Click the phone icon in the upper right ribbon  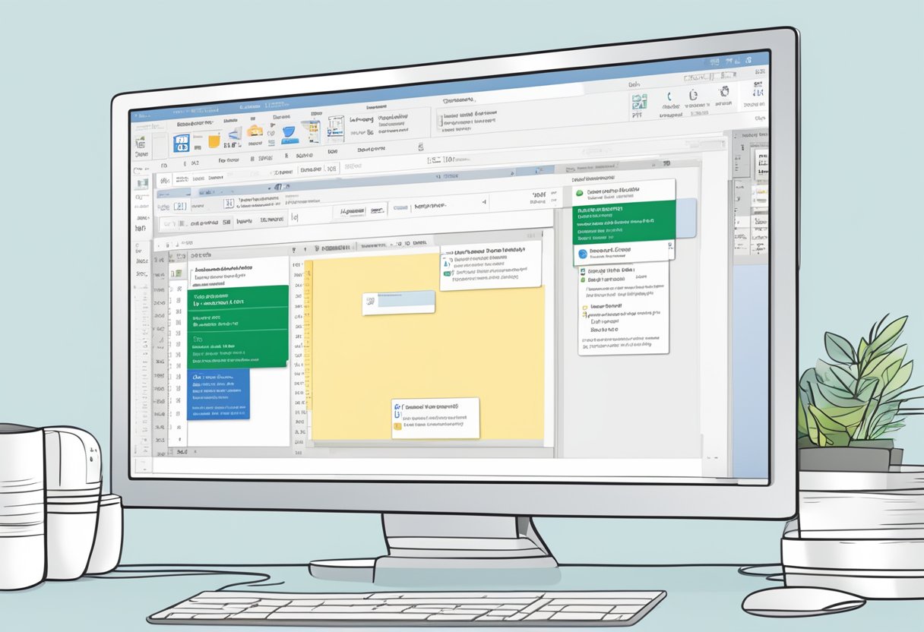(x=669, y=96)
